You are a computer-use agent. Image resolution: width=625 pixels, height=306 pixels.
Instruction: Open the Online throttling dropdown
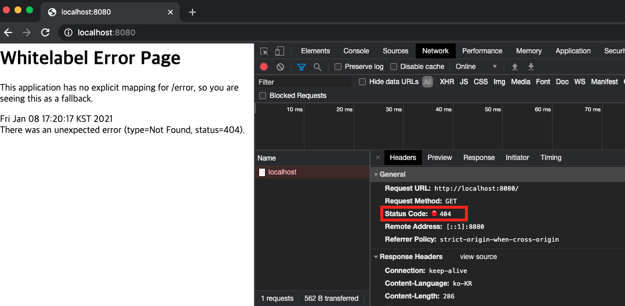(477, 67)
